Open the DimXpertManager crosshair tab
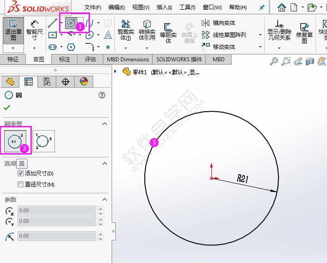This screenshot has height=263, width=327. pos(65,82)
